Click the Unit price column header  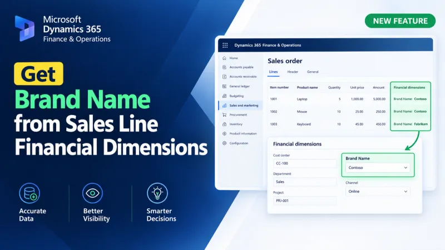357,88
